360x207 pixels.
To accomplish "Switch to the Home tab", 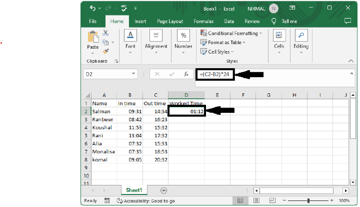I will point(117,21).
